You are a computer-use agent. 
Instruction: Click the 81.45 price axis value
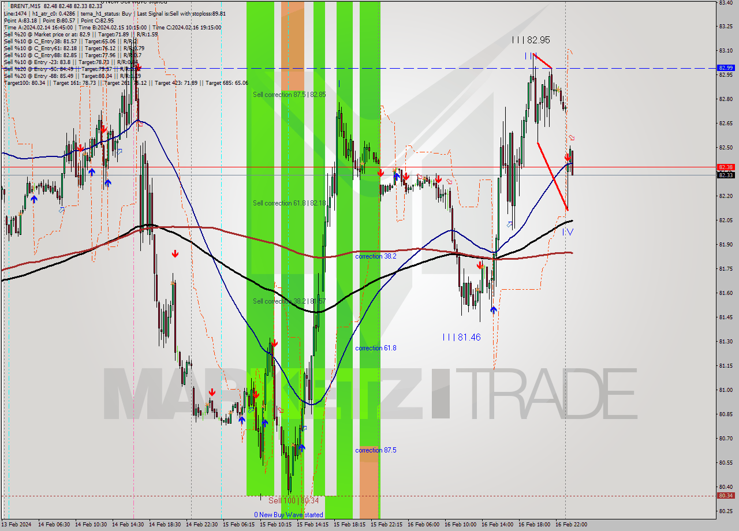click(725, 317)
